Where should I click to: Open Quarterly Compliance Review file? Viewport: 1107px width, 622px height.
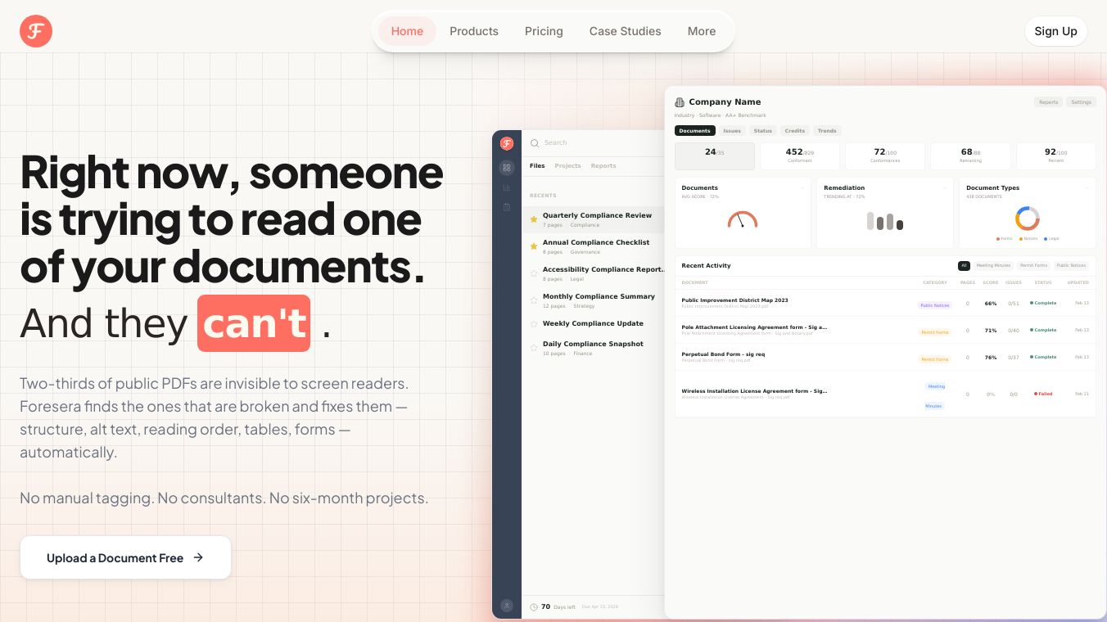point(593,219)
